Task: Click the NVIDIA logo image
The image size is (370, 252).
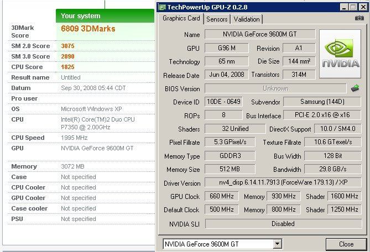Action: click(x=340, y=54)
